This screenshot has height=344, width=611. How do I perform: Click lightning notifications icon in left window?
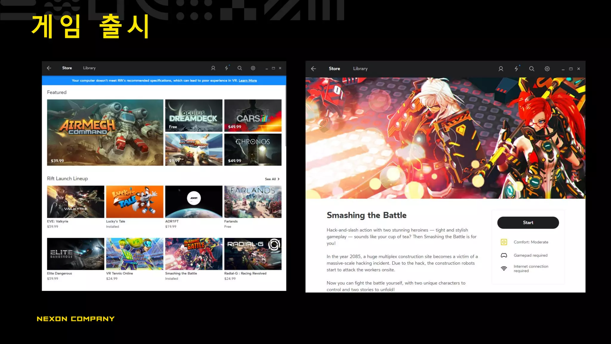pyautogui.click(x=226, y=68)
